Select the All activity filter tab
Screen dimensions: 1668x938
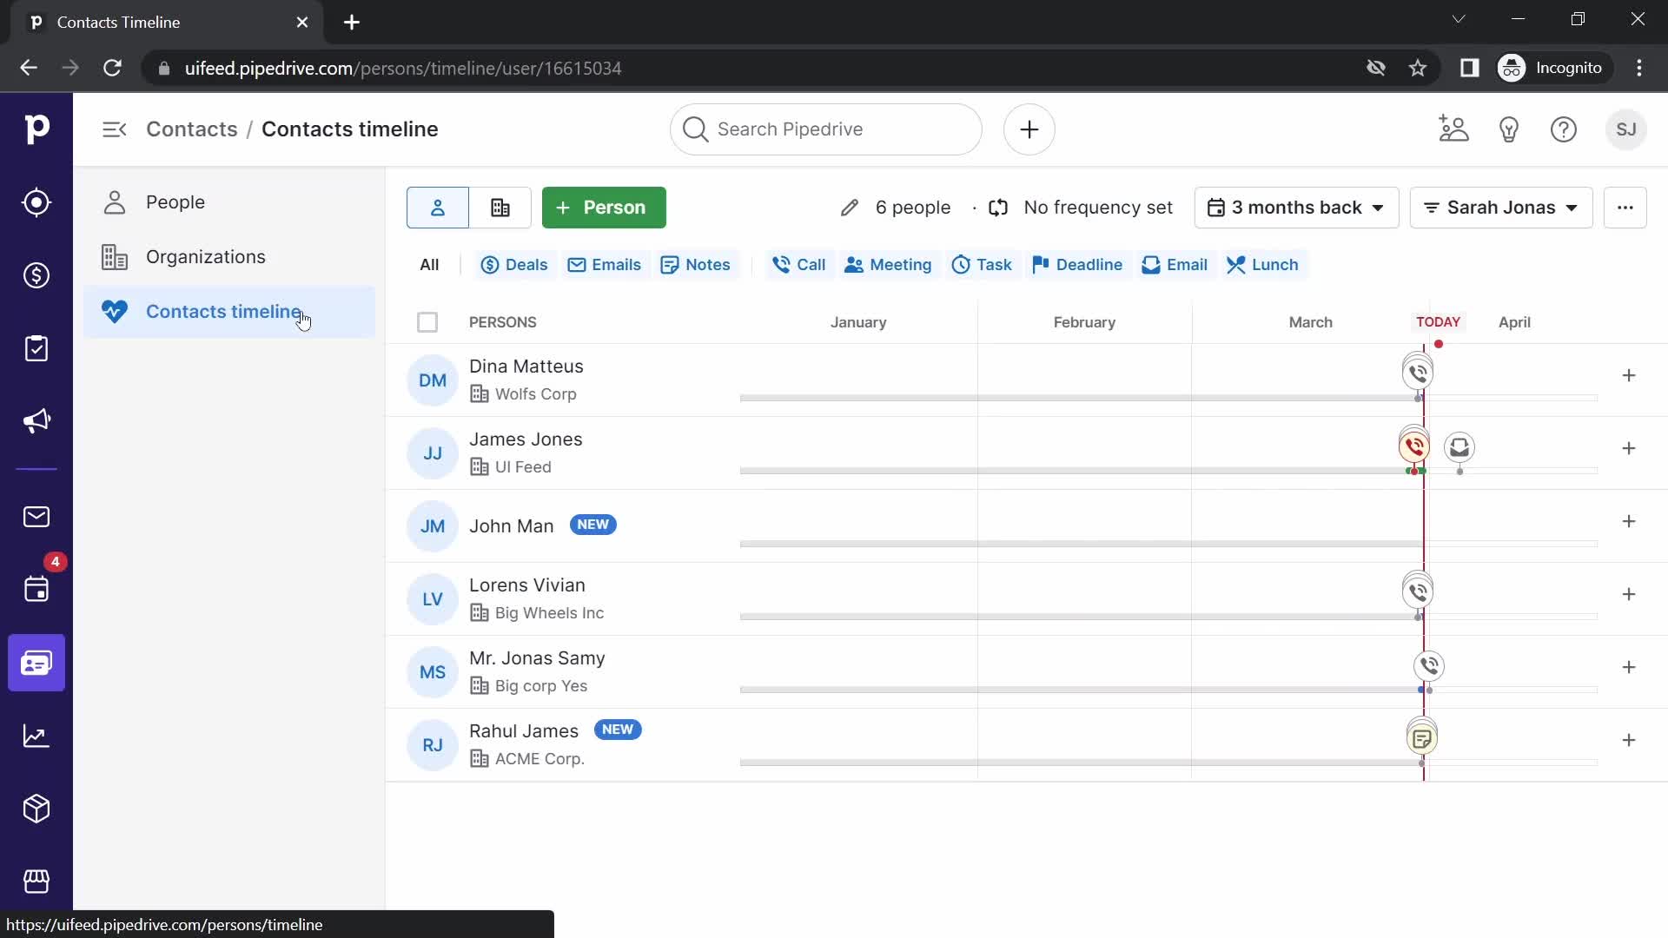(430, 265)
